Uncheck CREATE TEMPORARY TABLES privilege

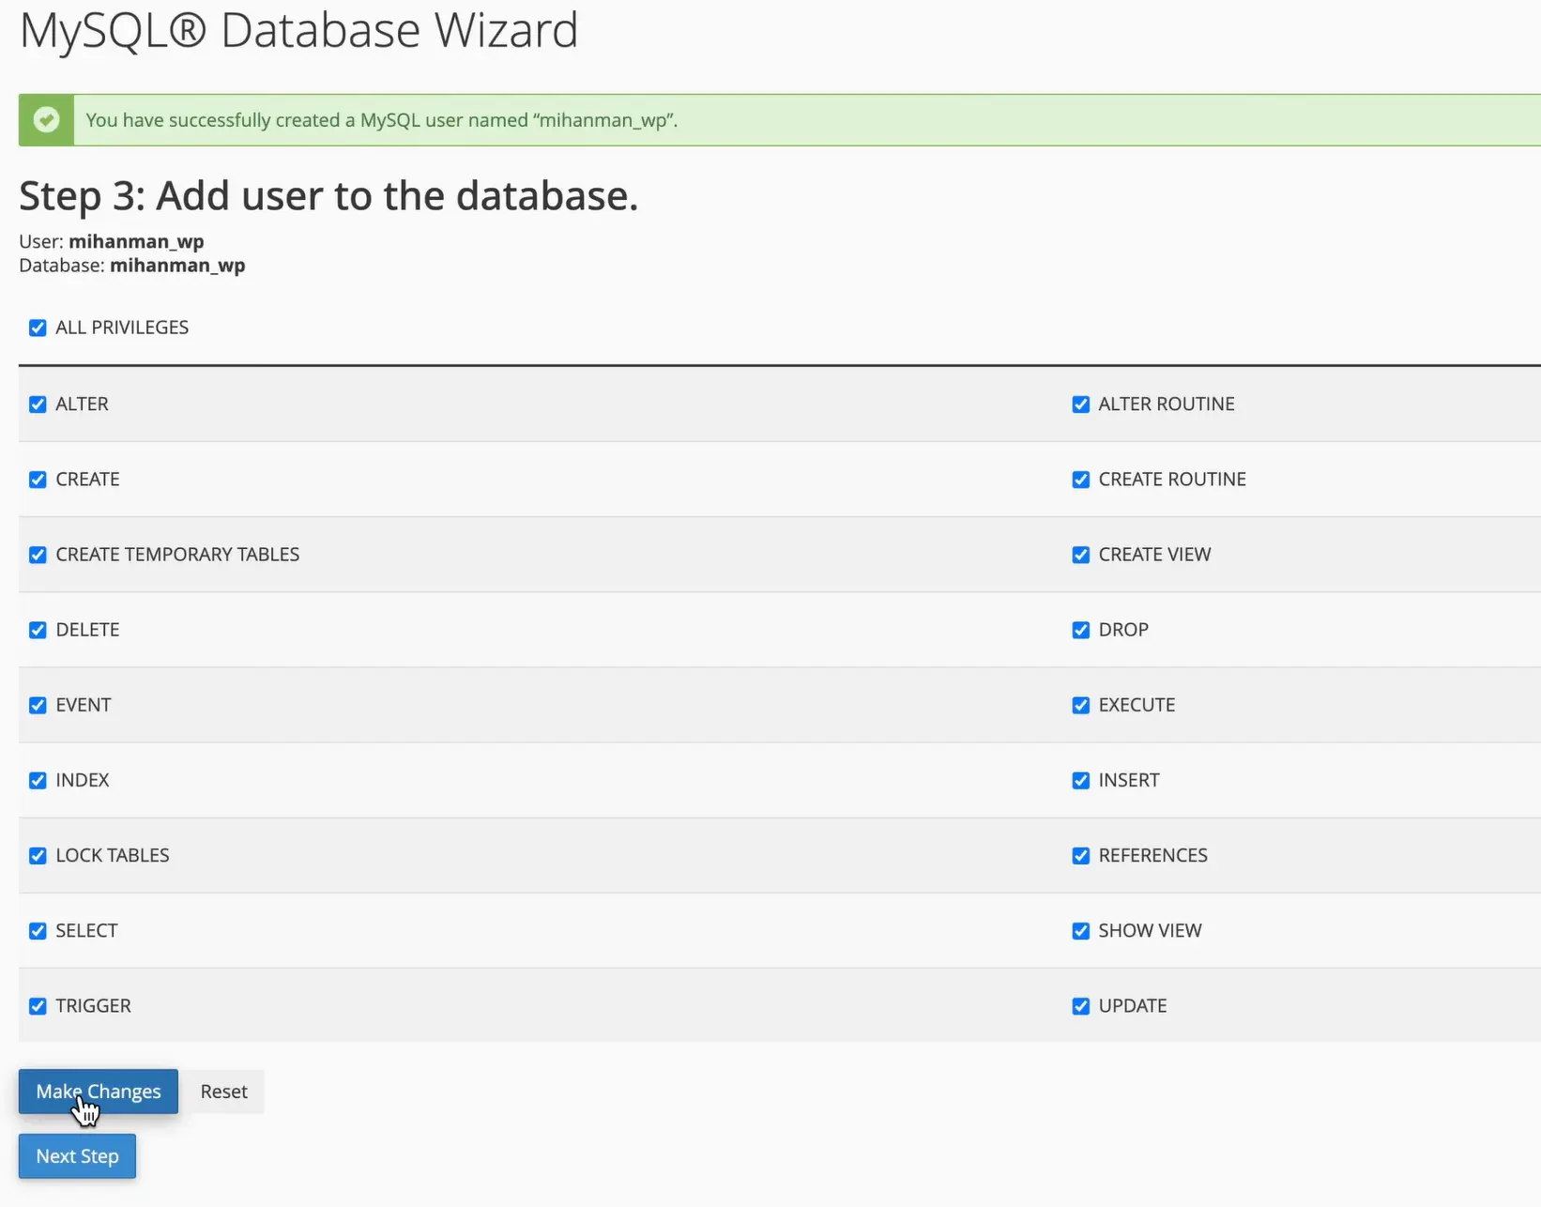[38, 555]
